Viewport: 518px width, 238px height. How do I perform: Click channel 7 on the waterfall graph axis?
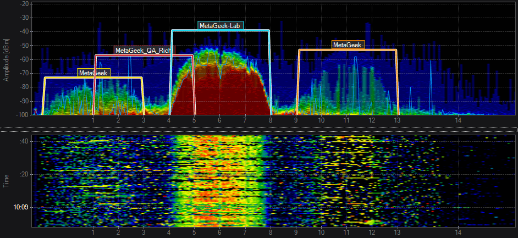(245, 233)
